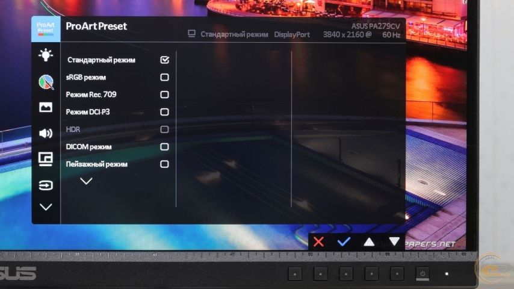This screenshot has width=514, height=289.
Task: Open the Image settings picture icon
Action: (46, 107)
